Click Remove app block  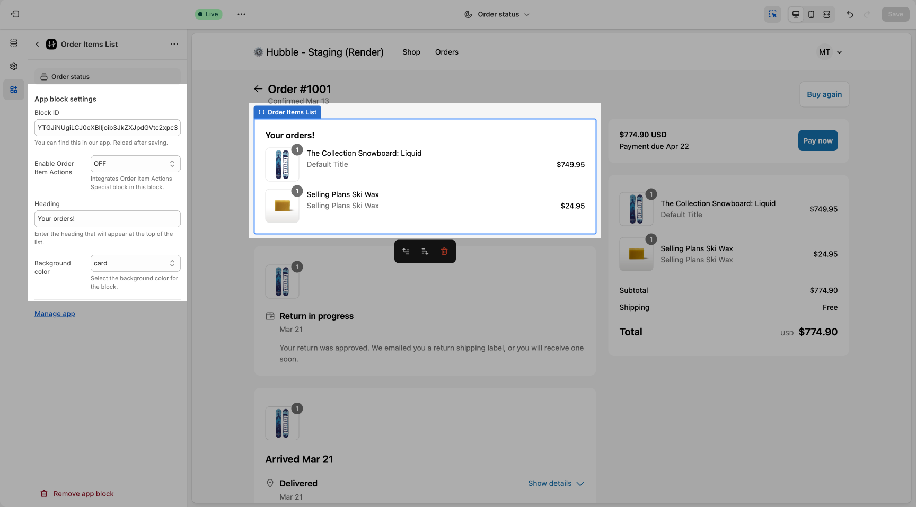click(77, 494)
